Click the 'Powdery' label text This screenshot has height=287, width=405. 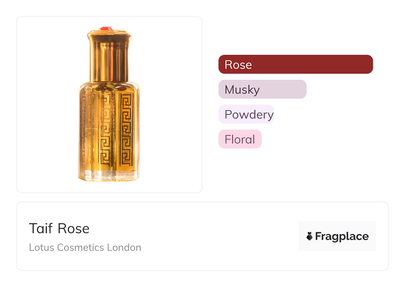249,114
